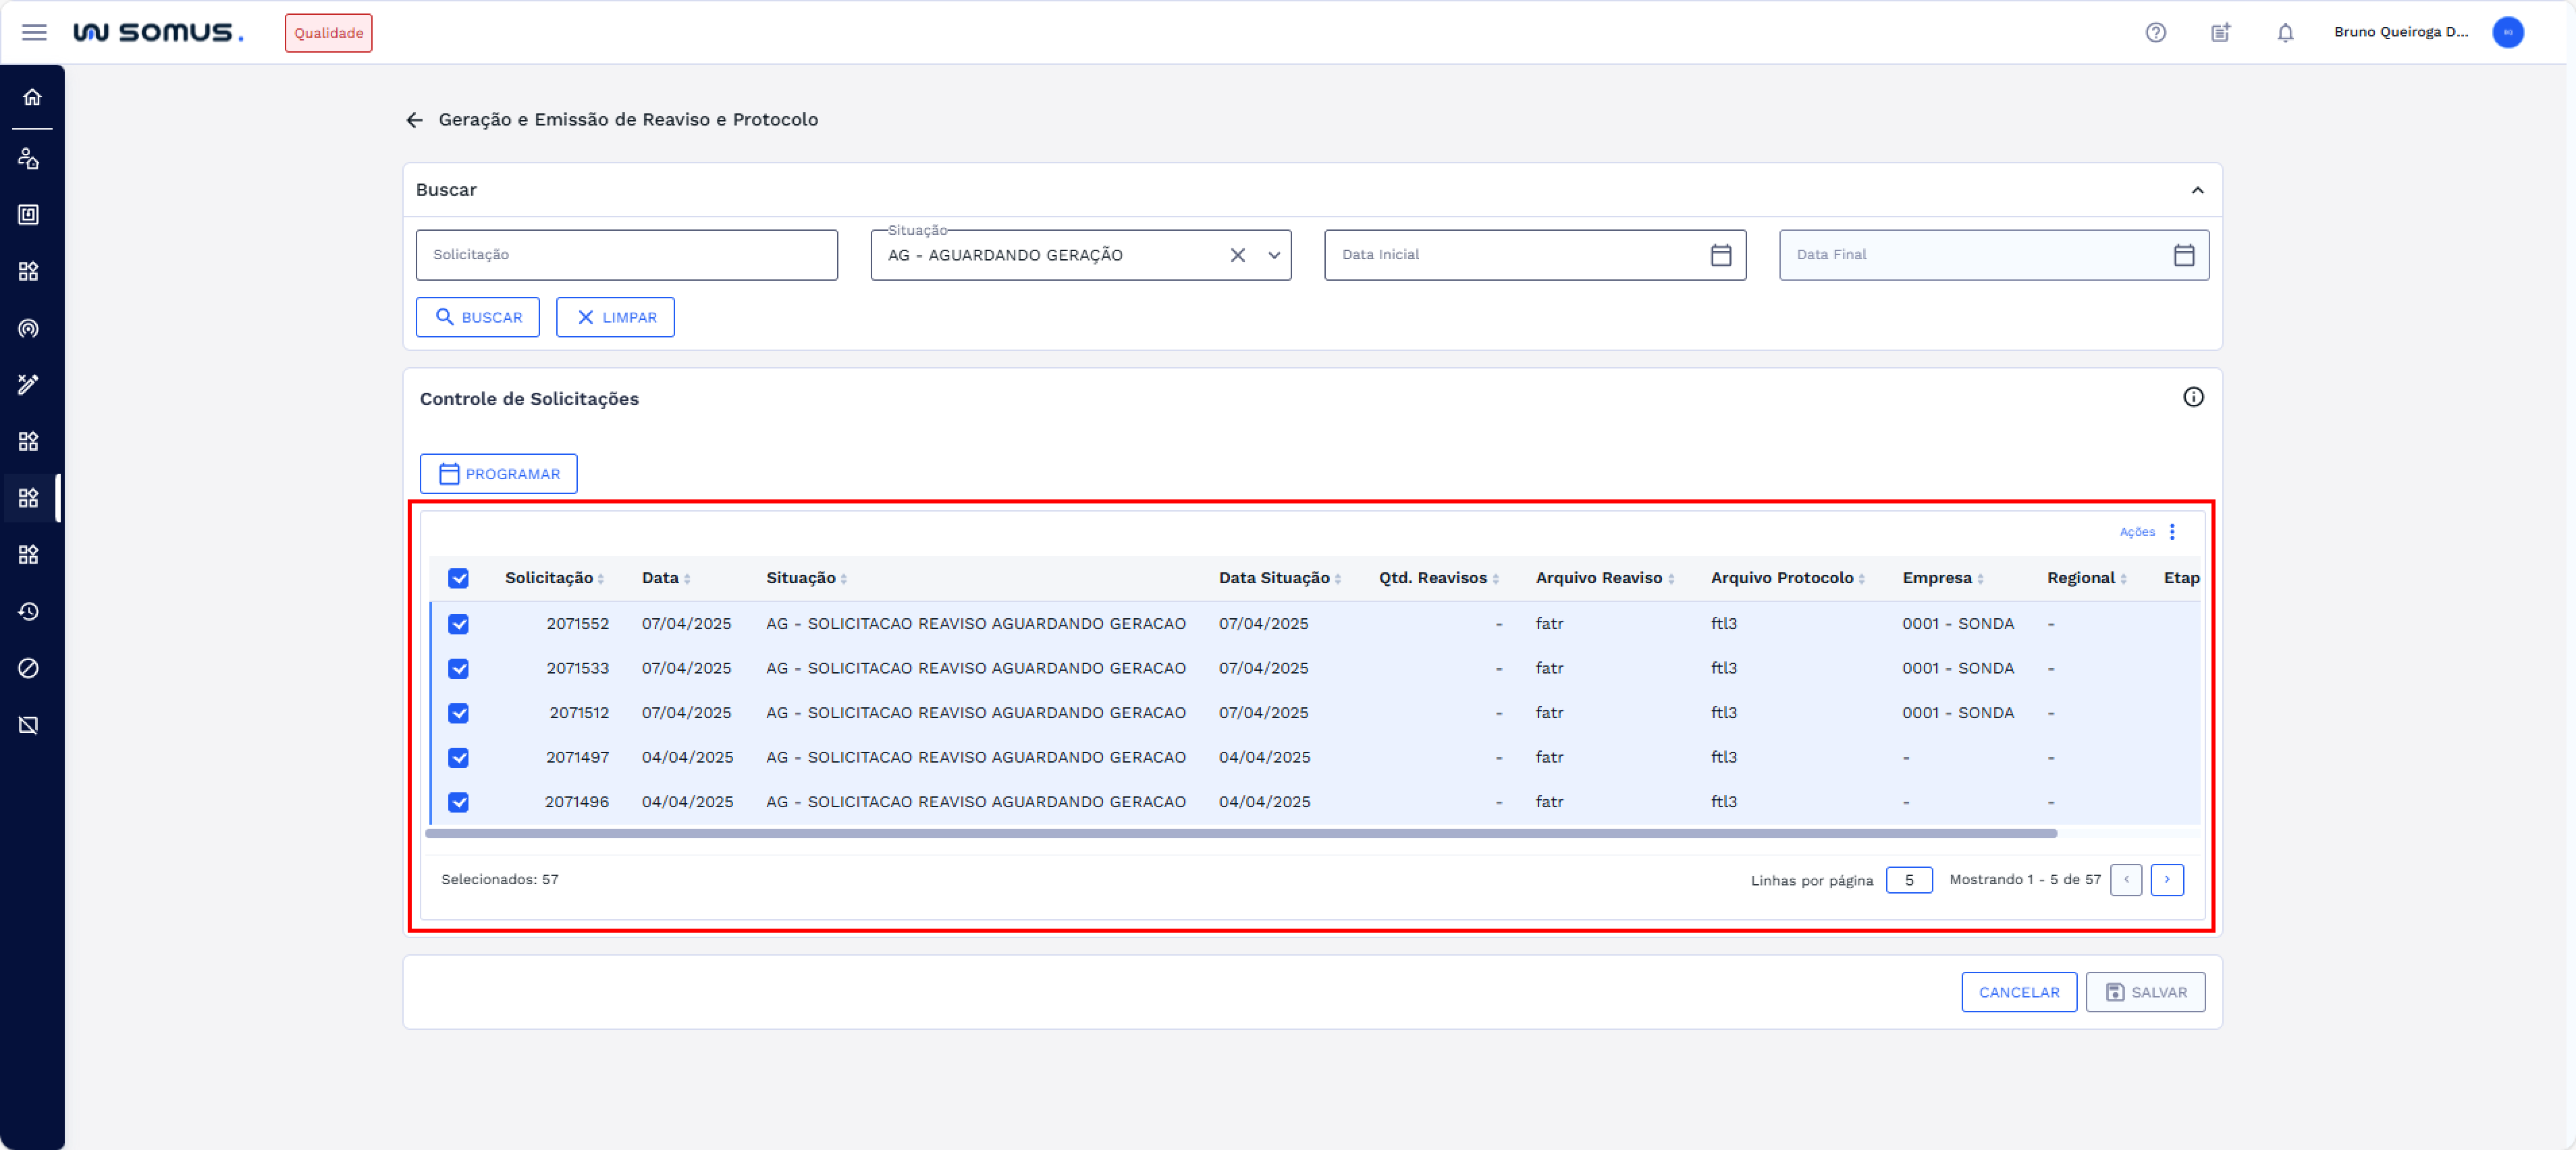Click the PROGRAMAR button
The width and height of the screenshot is (2576, 1150).
(x=498, y=474)
